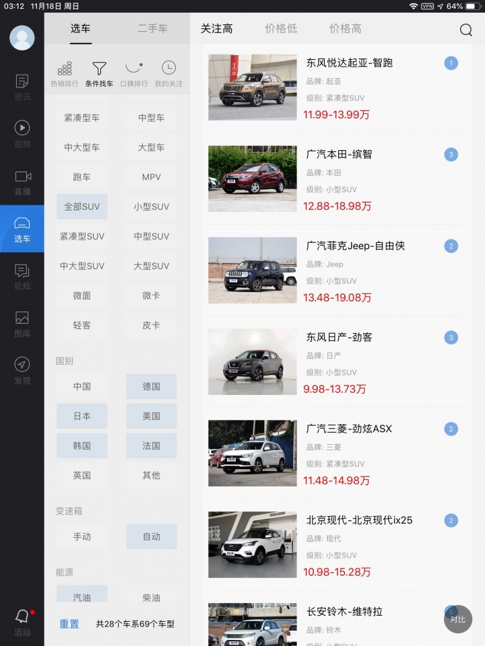View results 共28个车系69个车型

pyautogui.click(x=135, y=624)
